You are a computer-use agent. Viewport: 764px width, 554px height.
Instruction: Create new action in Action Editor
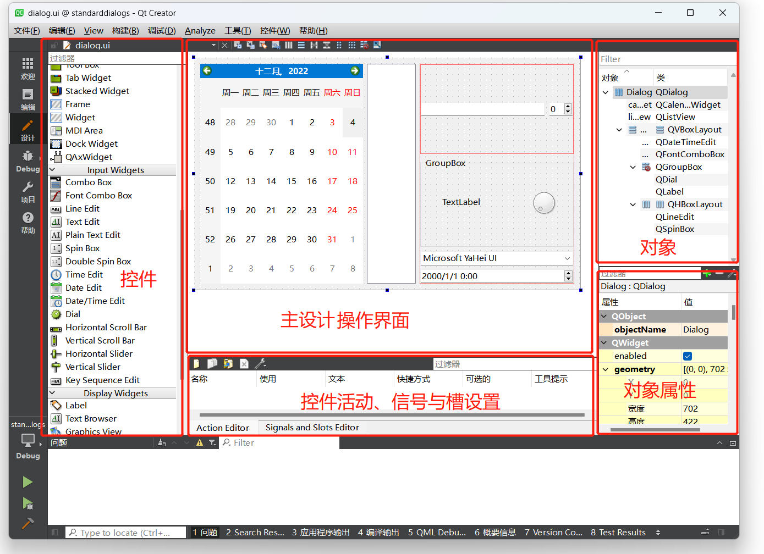point(196,363)
